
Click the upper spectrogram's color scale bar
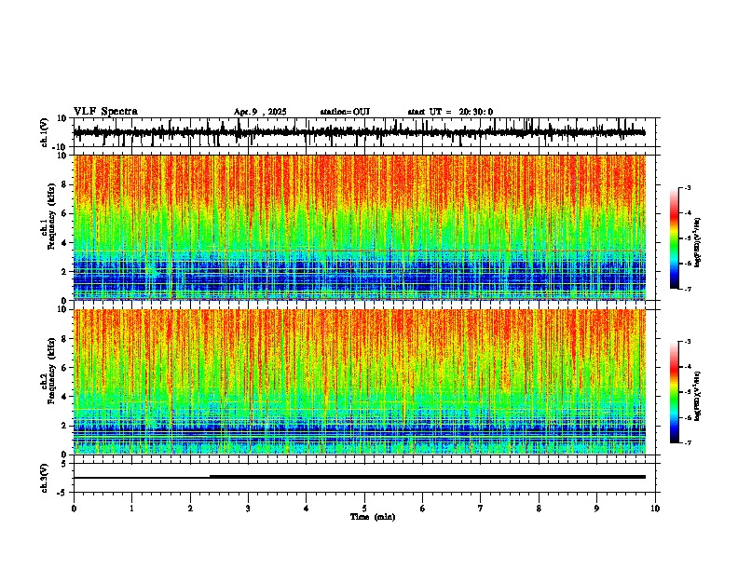[674, 238]
